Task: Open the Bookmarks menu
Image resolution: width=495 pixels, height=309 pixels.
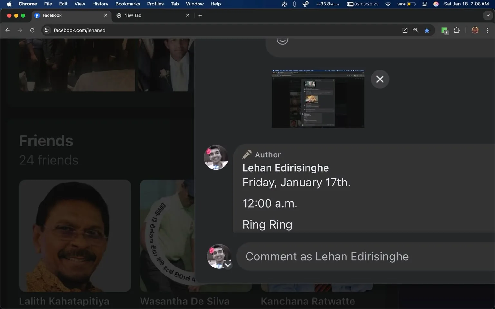Action: pyautogui.click(x=128, y=4)
